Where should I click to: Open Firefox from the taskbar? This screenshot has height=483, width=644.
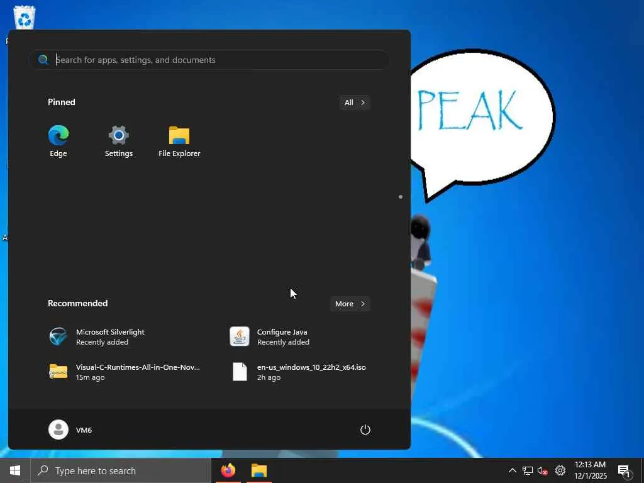[228, 470]
